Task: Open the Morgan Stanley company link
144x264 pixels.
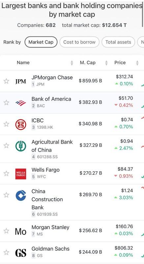Action: tap(50, 227)
